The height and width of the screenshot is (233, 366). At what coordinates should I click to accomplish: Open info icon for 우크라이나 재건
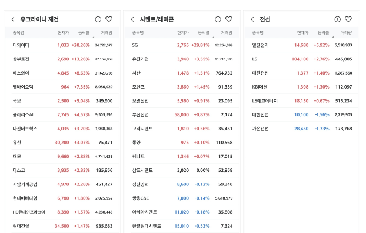(x=98, y=19)
